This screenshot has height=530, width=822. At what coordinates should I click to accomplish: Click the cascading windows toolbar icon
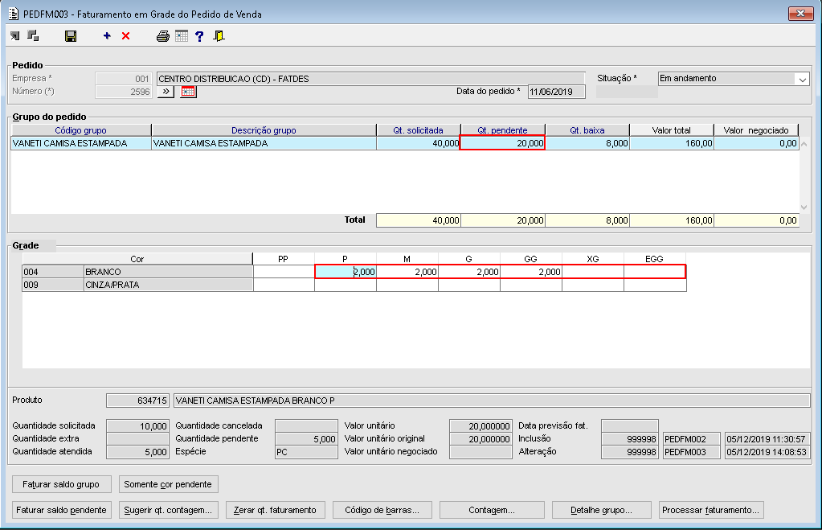[x=33, y=35]
